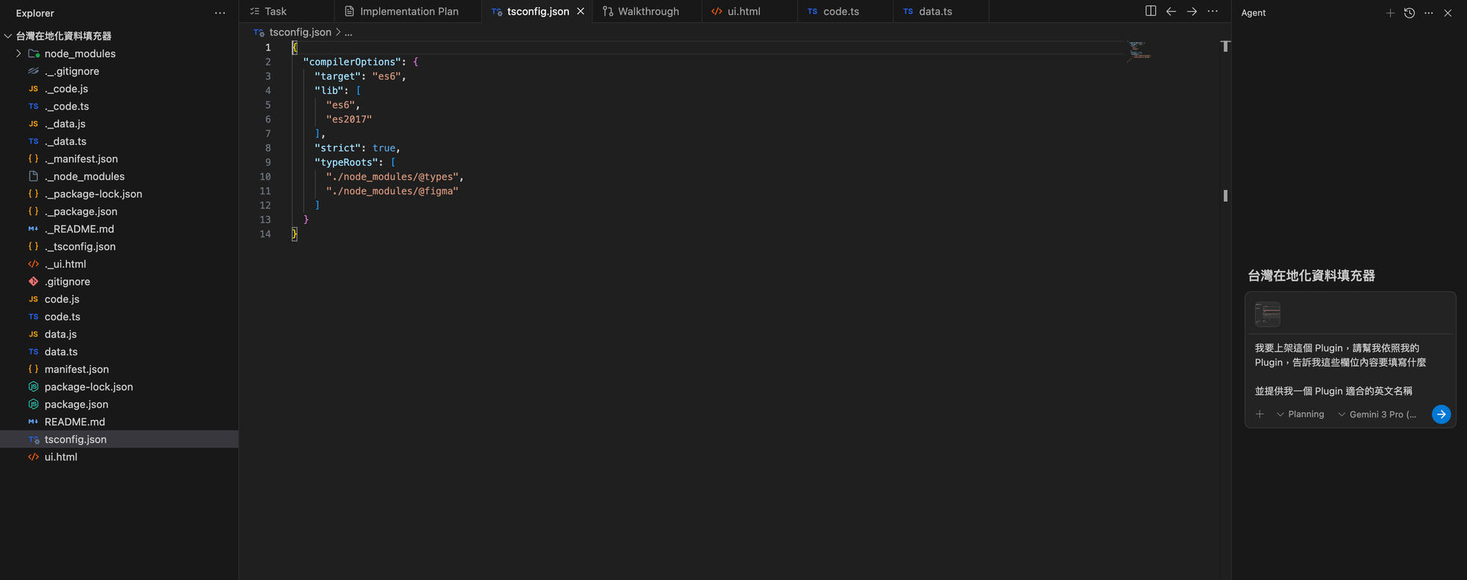
Task: Open agent conversation history icon
Action: (1409, 12)
